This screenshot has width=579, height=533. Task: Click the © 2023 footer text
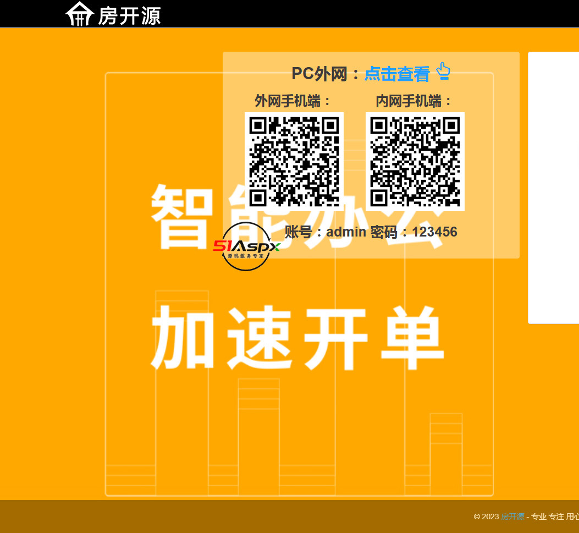(x=486, y=516)
